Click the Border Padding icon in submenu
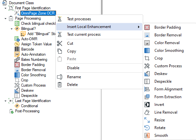This screenshot has height=140, width=196. 147,27
